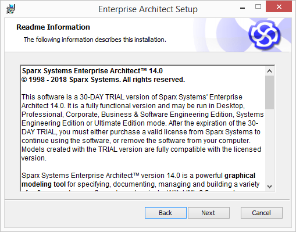Click the 'Enterprise Architect Setup' window title
296x232 pixels.
(148, 9)
